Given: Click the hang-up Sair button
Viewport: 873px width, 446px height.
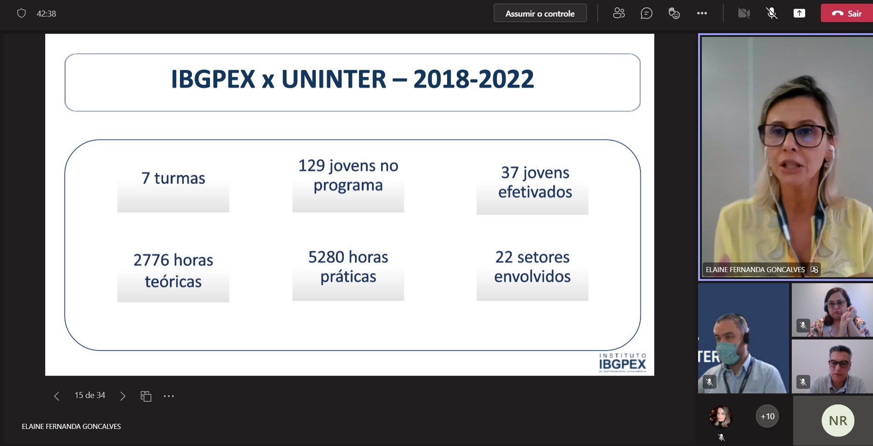Looking at the screenshot, I should pos(846,13).
